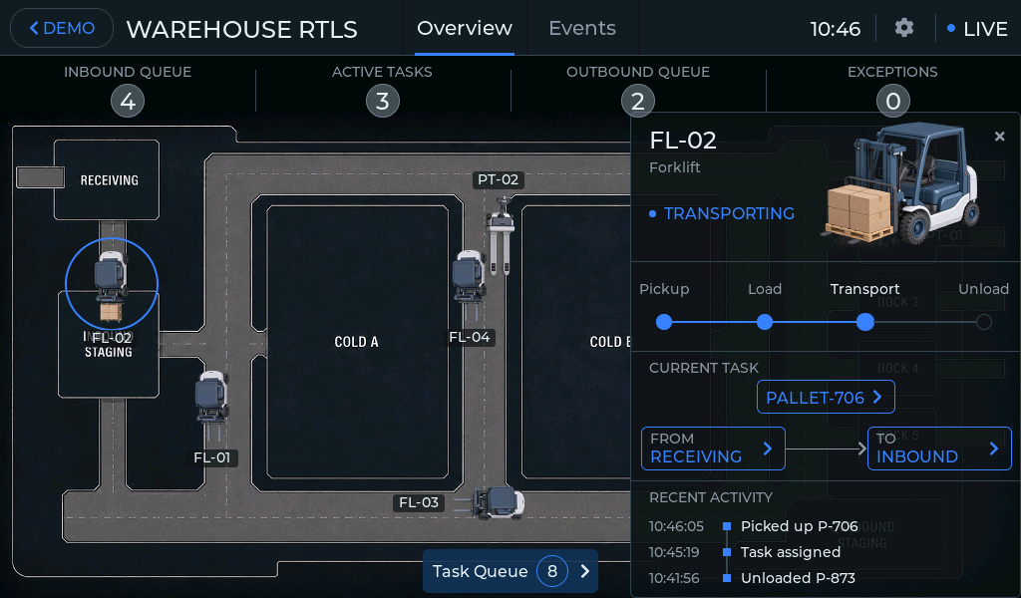Toggle the LIVE indicator
Viewport: 1021px width, 598px height.
click(x=977, y=29)
